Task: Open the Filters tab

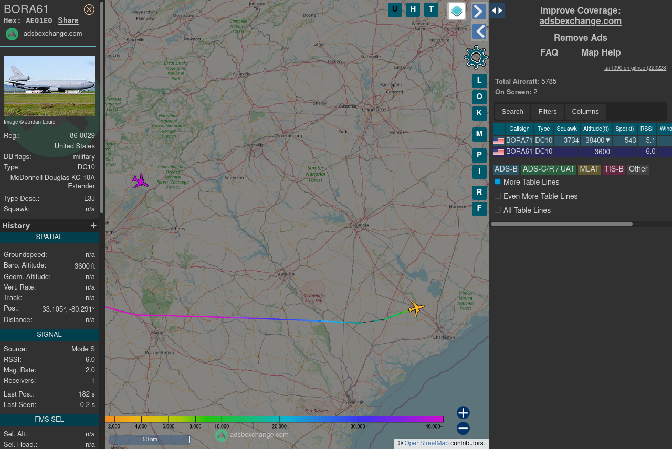Action: pos(548,112)
